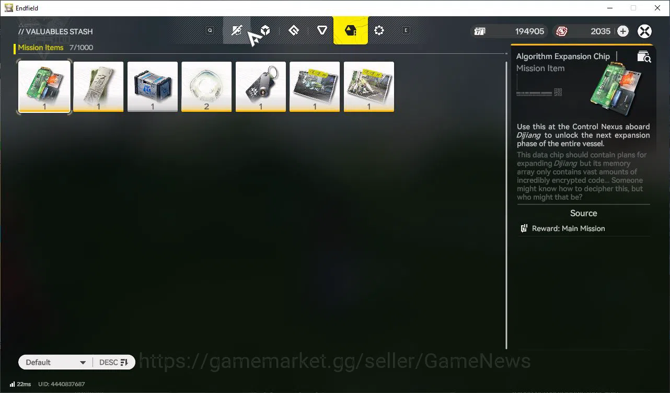Switch to the inverted triangle category tab
The height and width of the screenshot is (393, 670).
(322, 30)
